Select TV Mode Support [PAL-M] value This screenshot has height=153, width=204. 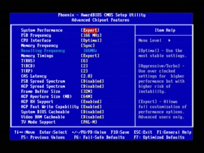(x=89, y=122)
